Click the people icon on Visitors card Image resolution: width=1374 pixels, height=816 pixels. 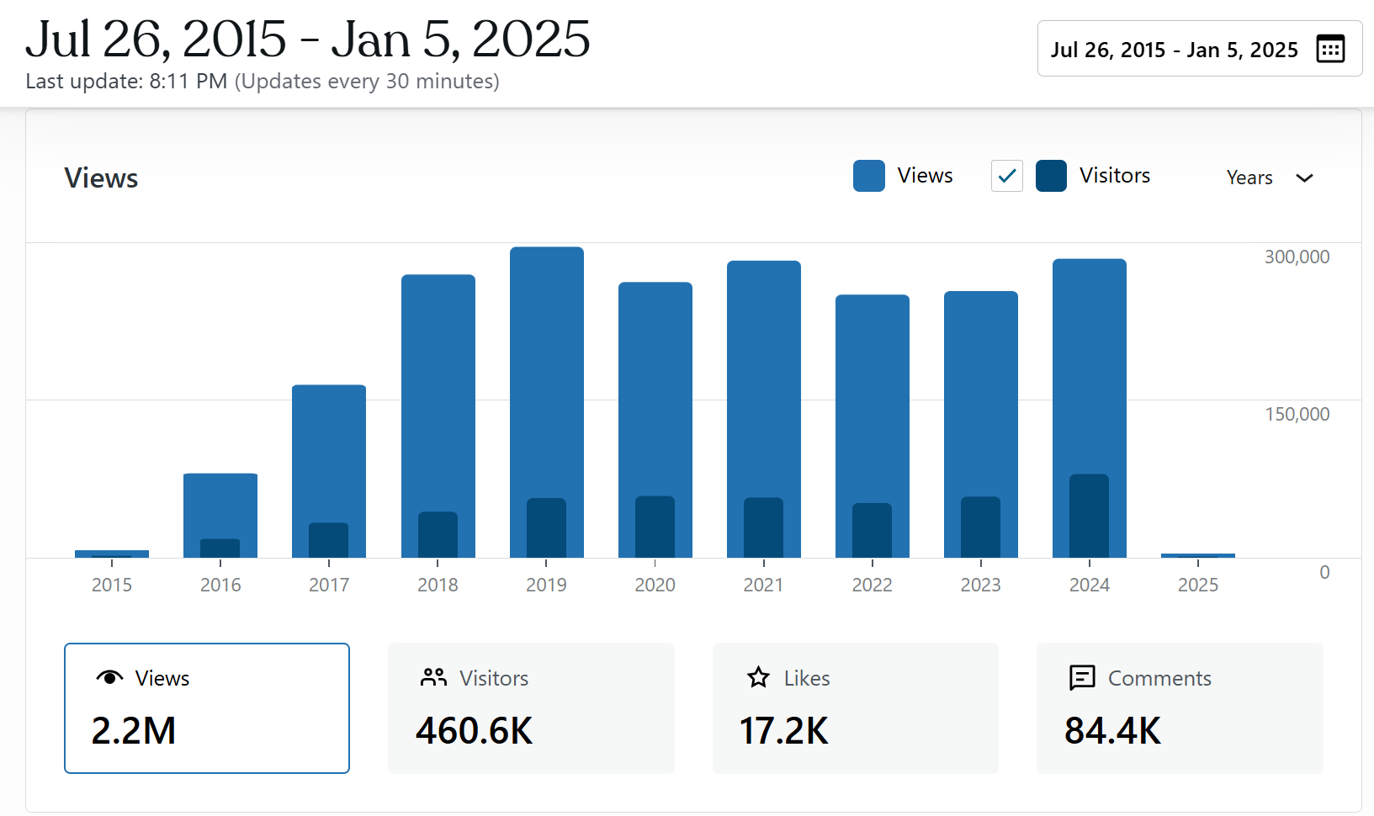pos(433,678)
